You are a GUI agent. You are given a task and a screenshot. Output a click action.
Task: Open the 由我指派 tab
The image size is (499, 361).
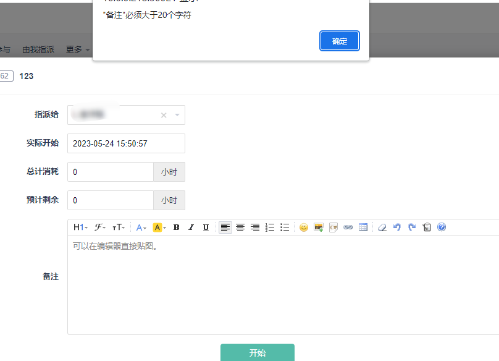[38, 49]
